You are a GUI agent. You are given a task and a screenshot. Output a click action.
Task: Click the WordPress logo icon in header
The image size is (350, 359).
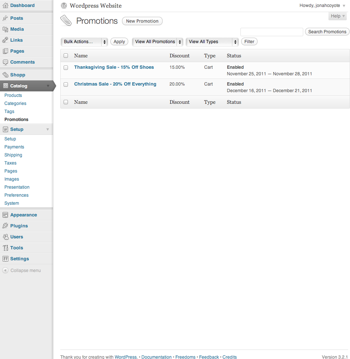pos(64,5)
